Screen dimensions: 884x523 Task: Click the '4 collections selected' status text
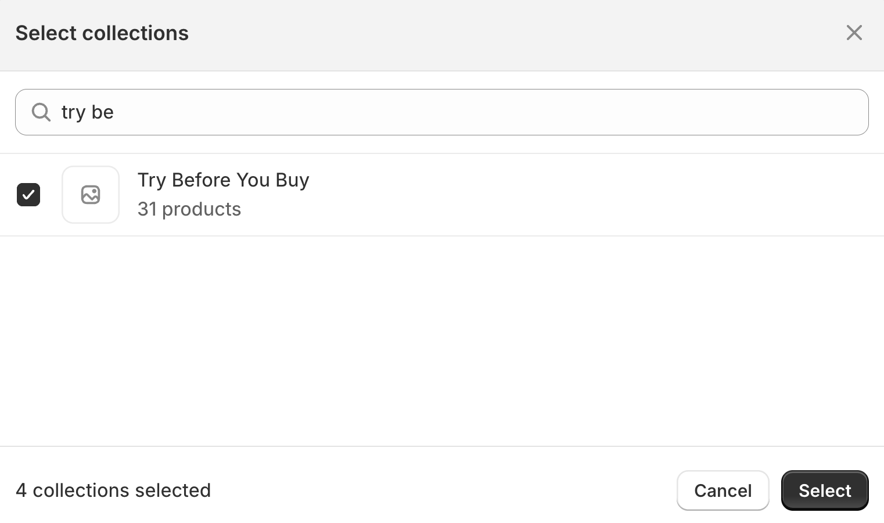click(x=113, y=490)
